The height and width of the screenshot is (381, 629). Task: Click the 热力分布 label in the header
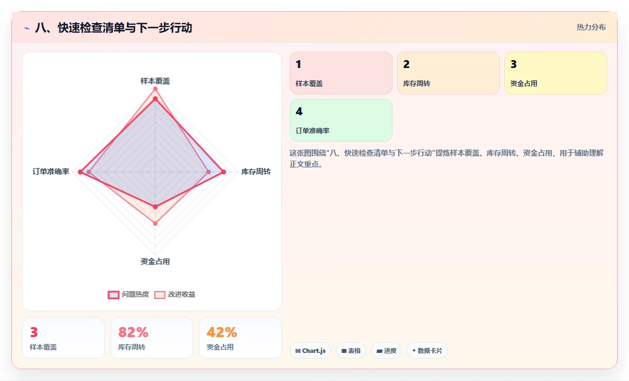[x=591, y=28]
